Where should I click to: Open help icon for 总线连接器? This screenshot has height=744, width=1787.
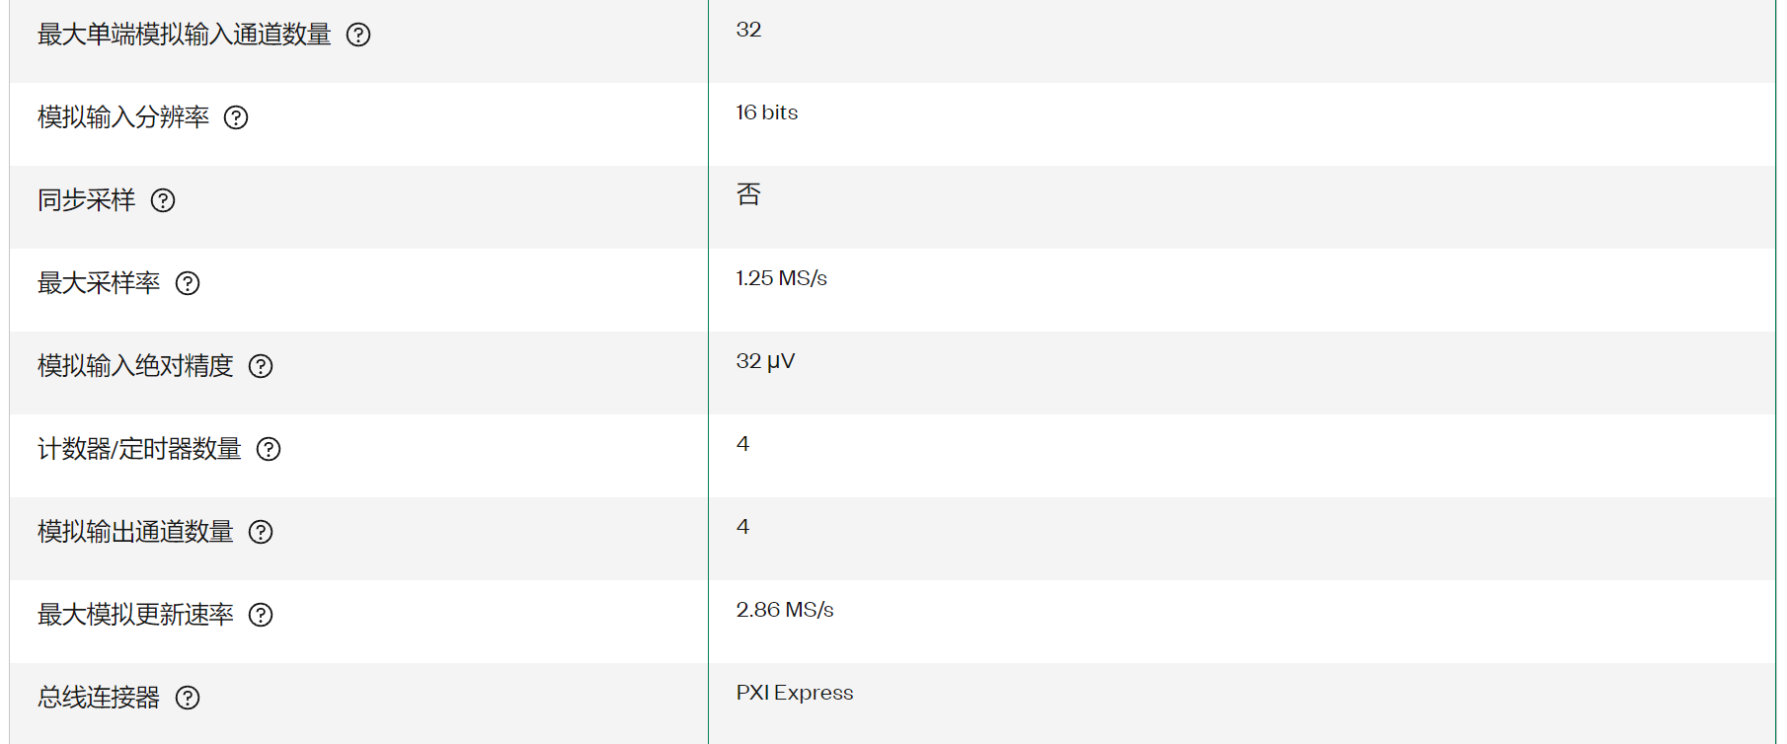[188, 698]
